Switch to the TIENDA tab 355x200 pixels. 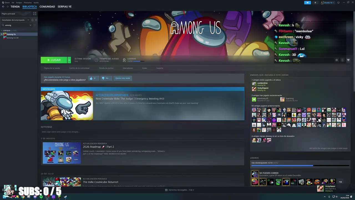tap(15, 7)
